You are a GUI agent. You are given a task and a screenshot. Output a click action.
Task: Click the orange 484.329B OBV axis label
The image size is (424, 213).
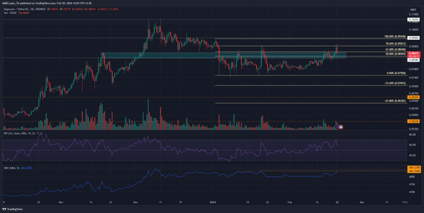point(413,168)
